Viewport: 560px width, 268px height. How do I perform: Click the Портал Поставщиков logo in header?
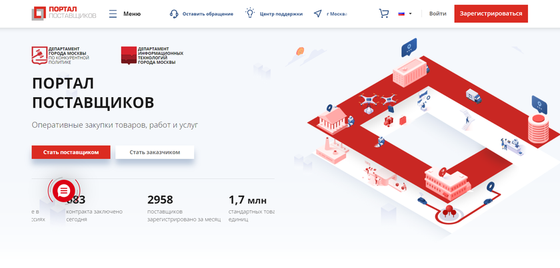click(x=64, y=13)
